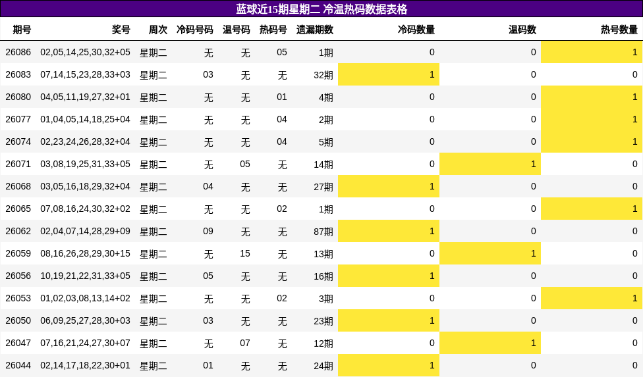Click hot number 01 in row 26080
The height and width of the screenshot is (377, 643).
click(282, 97)
